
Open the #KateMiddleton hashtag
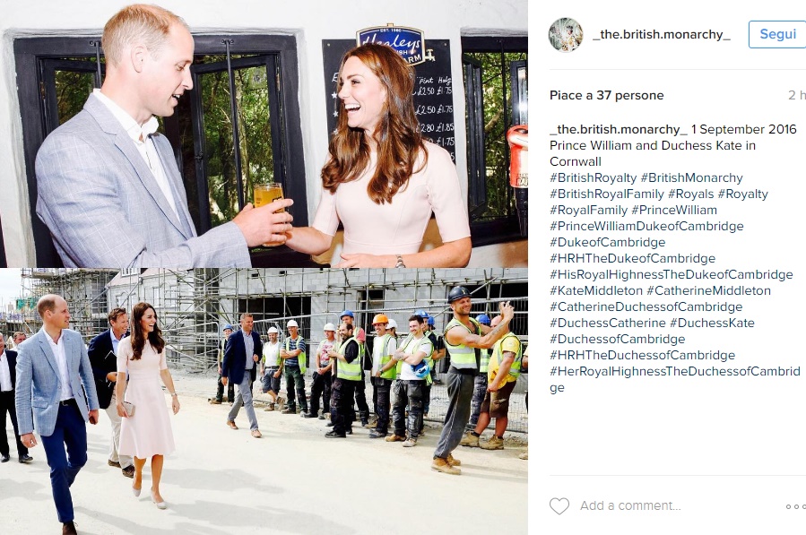pos(596,291)
